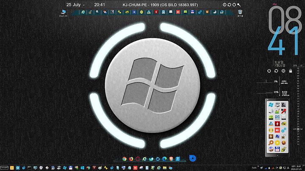Click the blue floppy disk icon on taskbar

[x=71, y=168]
